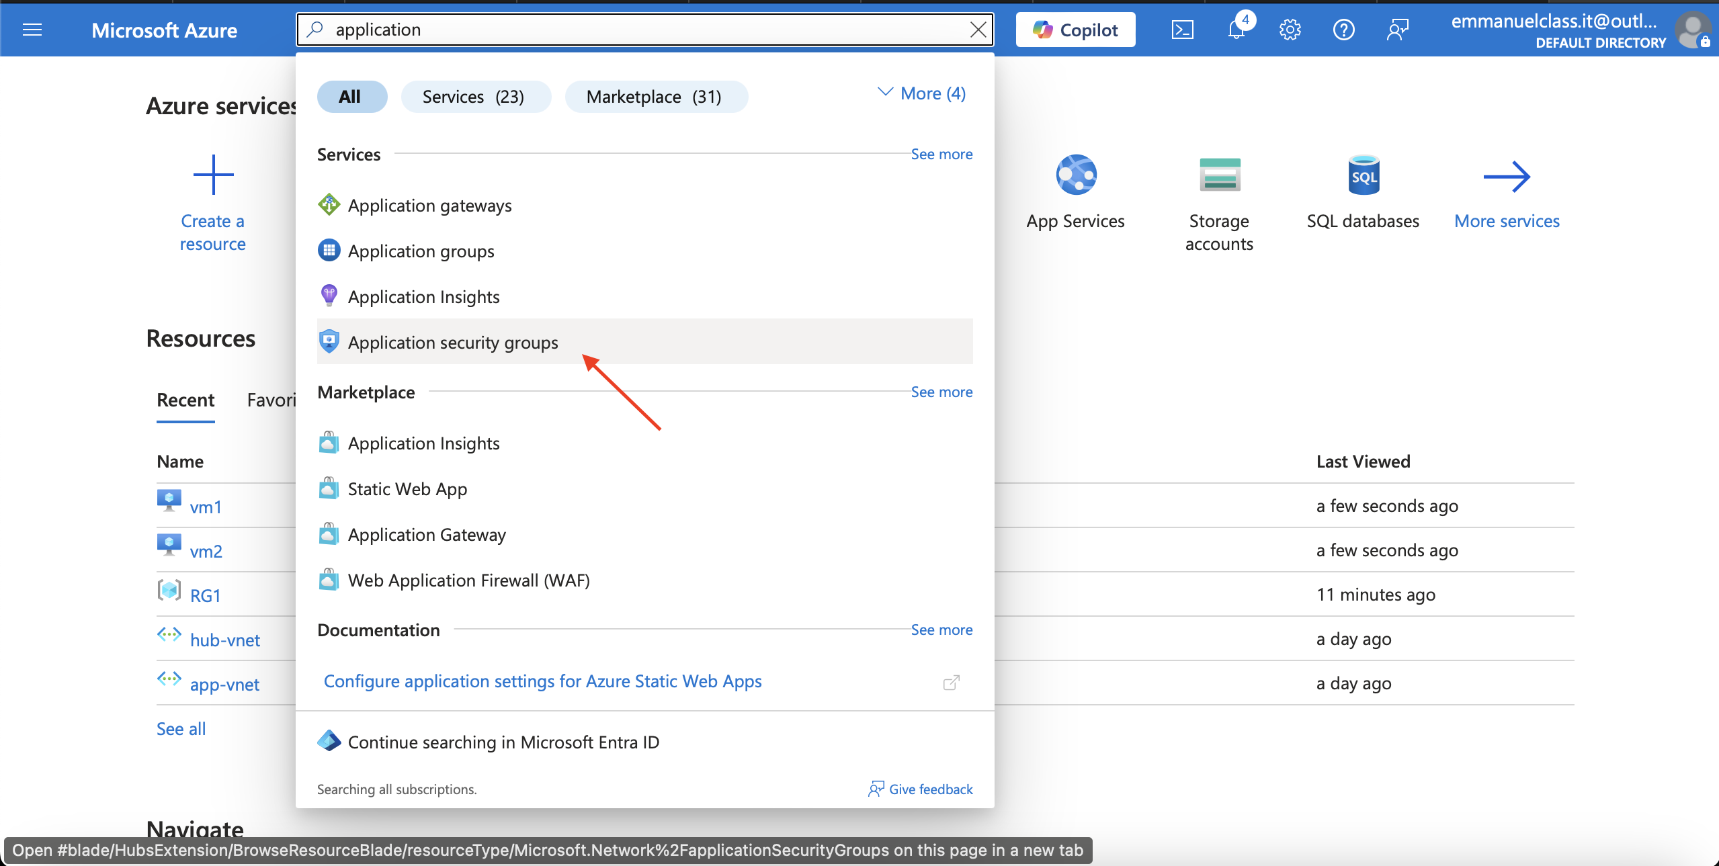Open the feedback icon in header
1719x866 pixels.
1397,30
